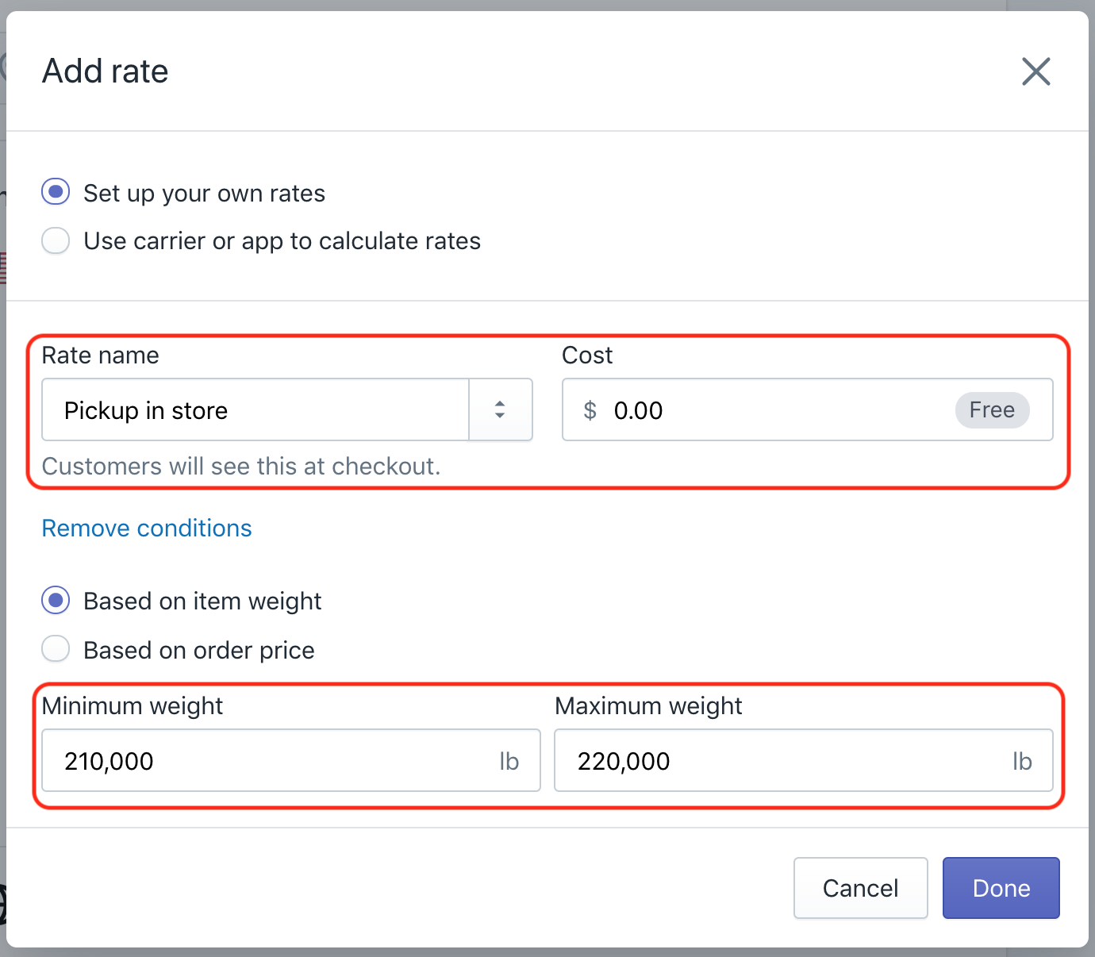Click the 'Remove conditions' link
Screen dimensions: 1095x957
point(147,528)
